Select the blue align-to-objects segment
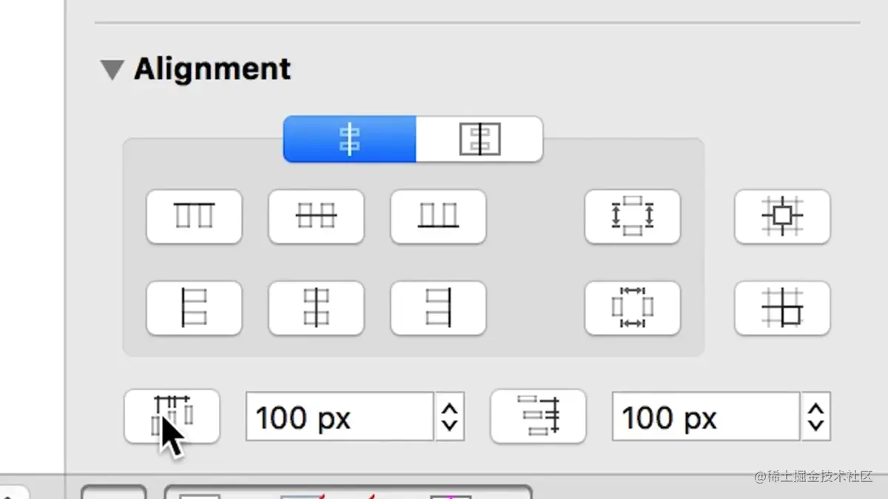888x499 pixels. pos(350,139)
